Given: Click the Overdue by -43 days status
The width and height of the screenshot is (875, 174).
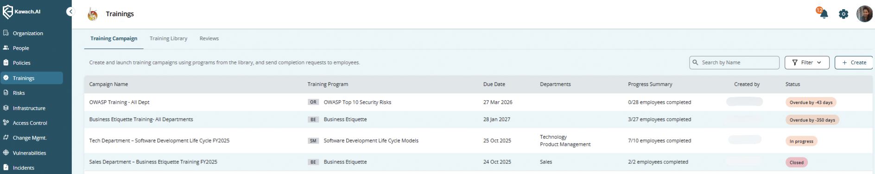Looking at the screenshot, I should click(811, 102).
